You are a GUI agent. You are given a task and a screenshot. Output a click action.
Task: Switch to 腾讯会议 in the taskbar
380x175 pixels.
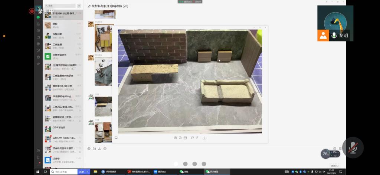[163, 172]
